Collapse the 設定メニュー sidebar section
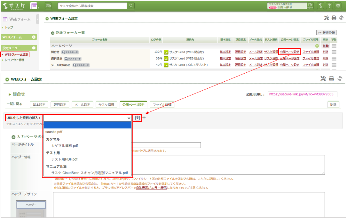This screenshot has width=347, height=219. click(34, 48)
